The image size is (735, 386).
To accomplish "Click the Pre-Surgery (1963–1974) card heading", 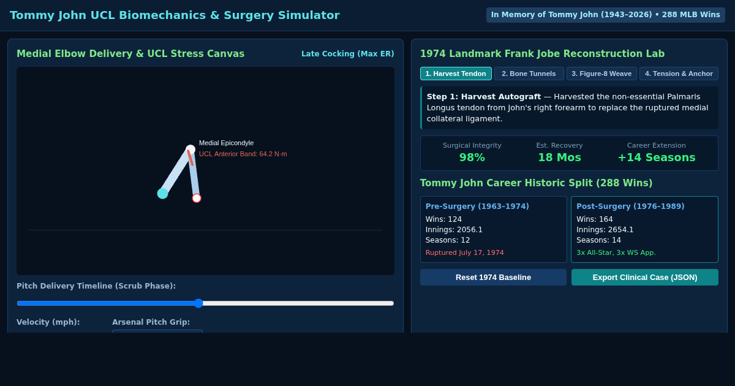I will (477, 206).
